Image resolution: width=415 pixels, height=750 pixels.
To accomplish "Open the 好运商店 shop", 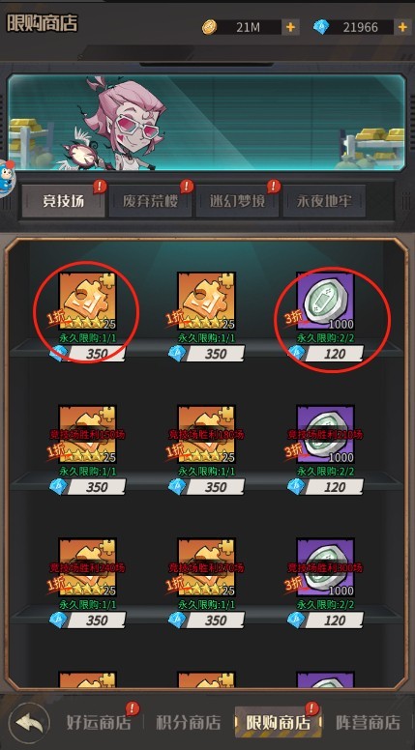I will pyautogui.click(x=99, y=722).
